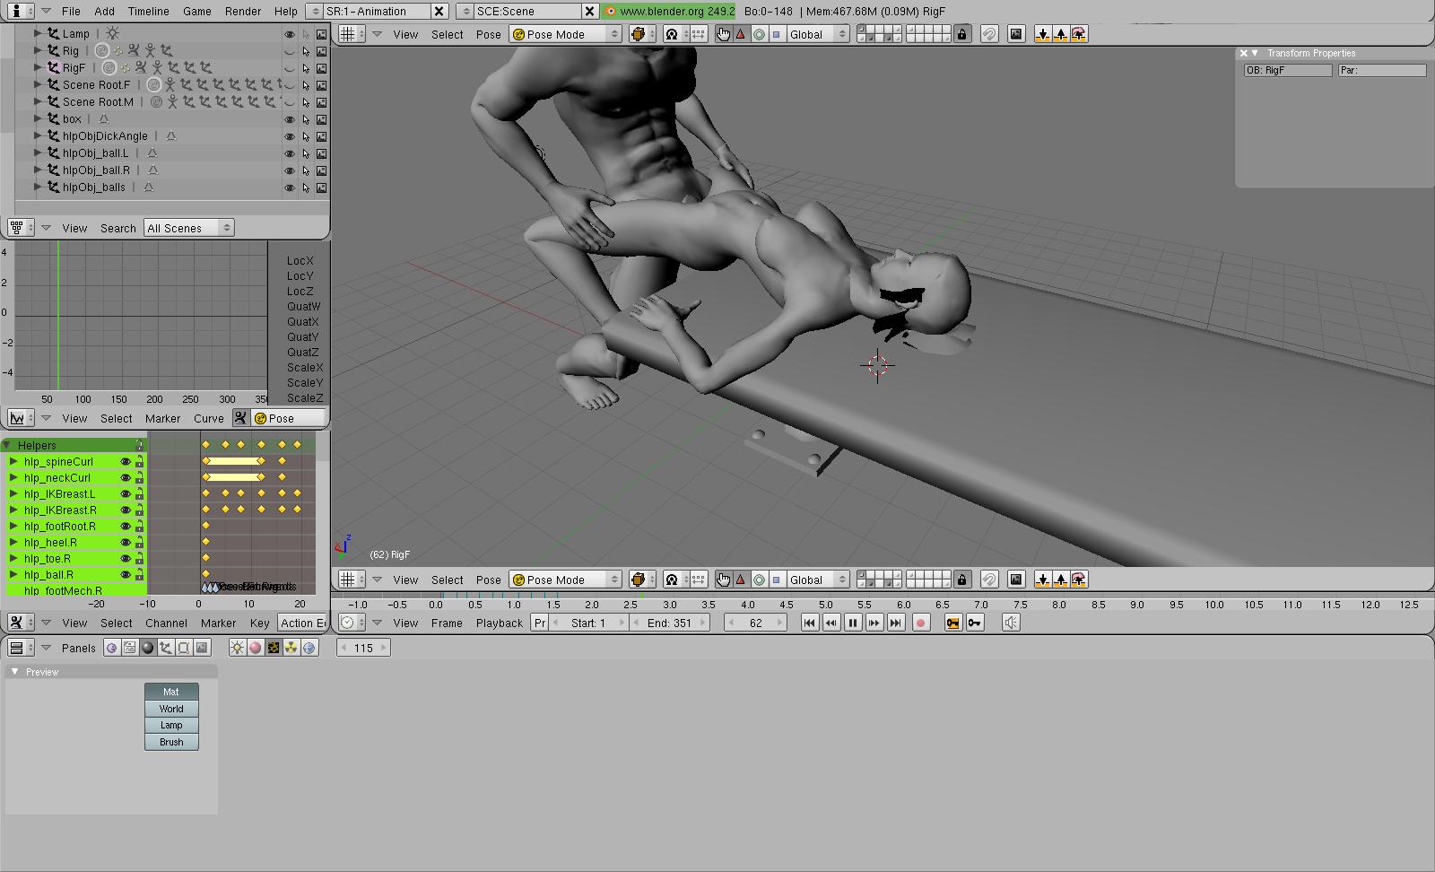Enable the translate manipulator triangle in top header

(x=741, y=34)
